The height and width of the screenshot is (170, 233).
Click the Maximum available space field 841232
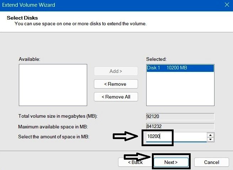(x=180, y=126)
